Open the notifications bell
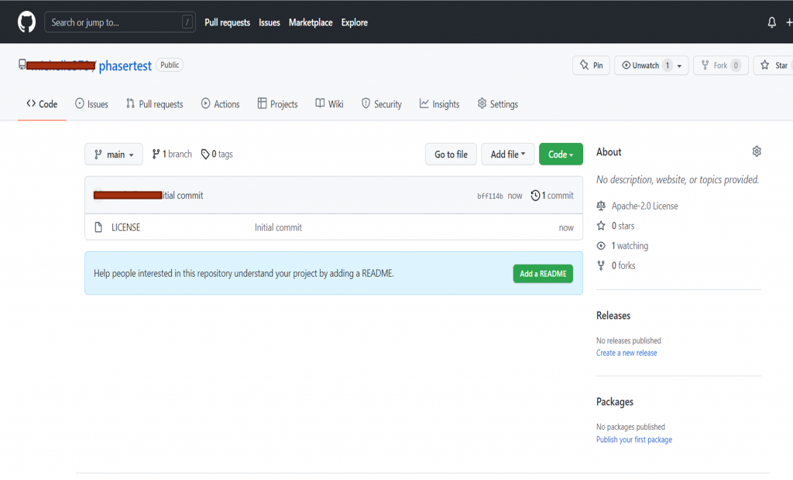The height and width of the screenshot is (480, 793). point(772,22)
